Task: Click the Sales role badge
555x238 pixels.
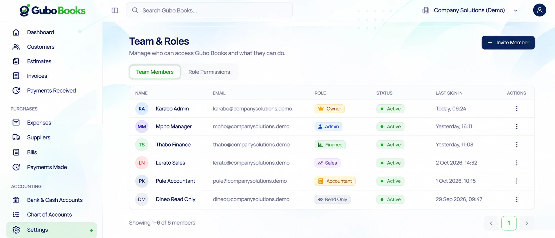Action: tap(327, 163)
